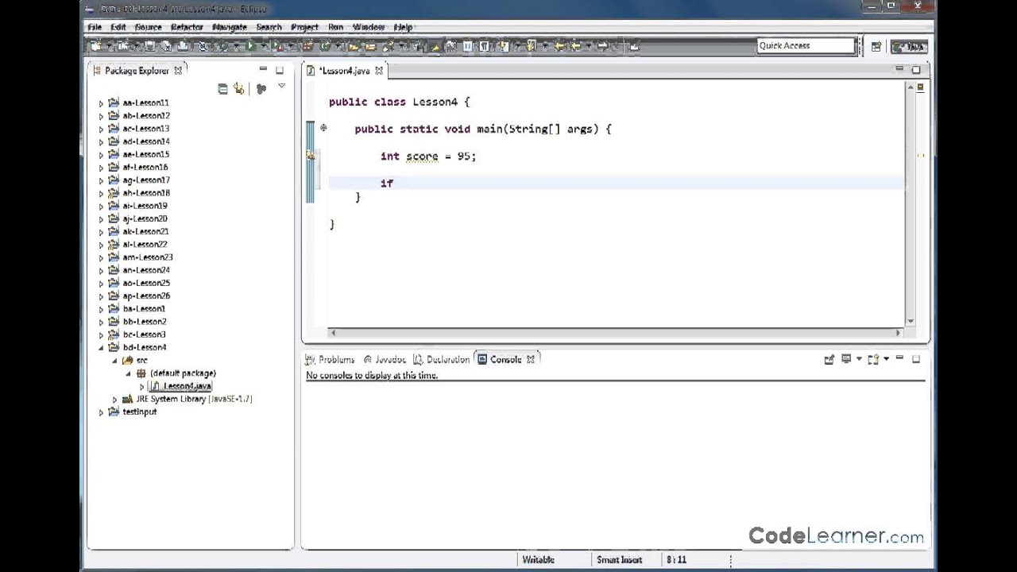Place cursor after the if keyword
Viewport: 1017px width, 572px height.
[x=394, y=184]
